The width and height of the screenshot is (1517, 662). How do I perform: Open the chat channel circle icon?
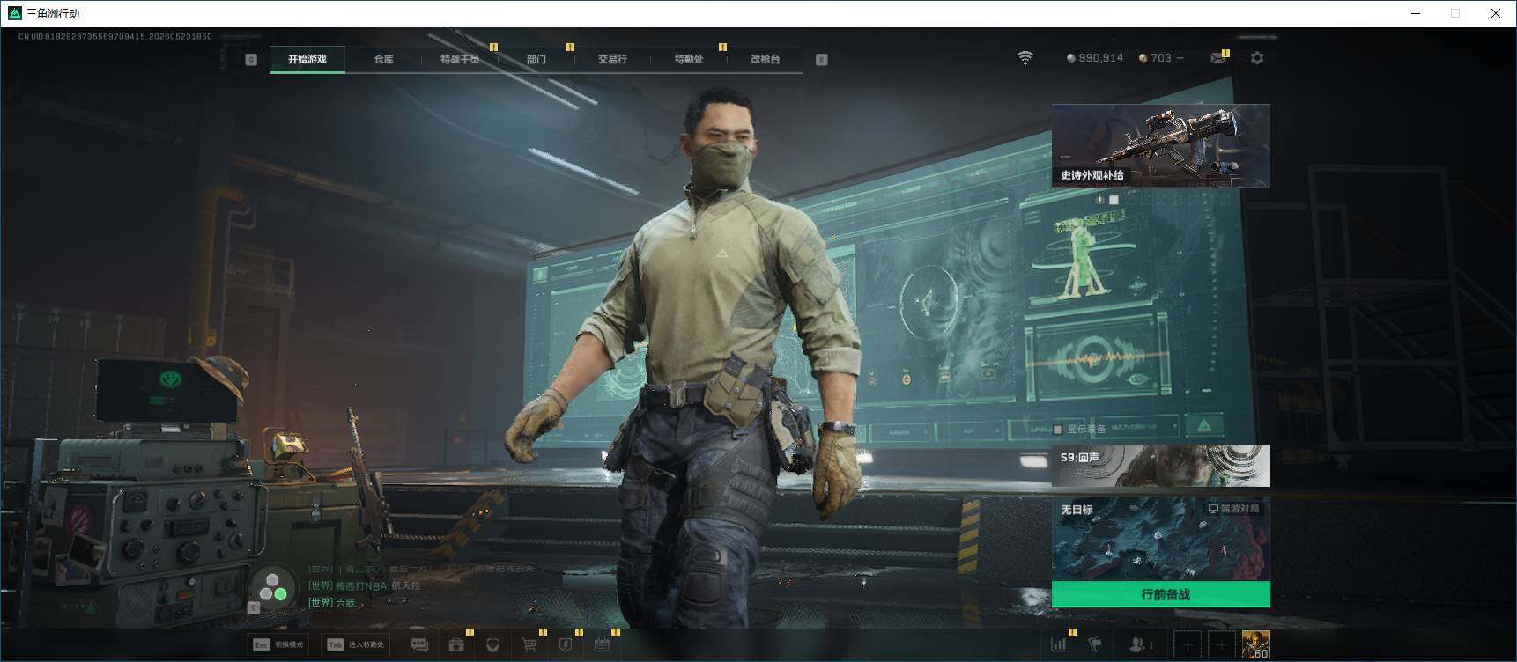(x=272, y=587)
